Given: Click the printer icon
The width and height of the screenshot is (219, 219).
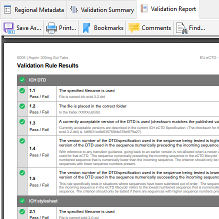Looking at the screenshot, I should coord(51,28).
